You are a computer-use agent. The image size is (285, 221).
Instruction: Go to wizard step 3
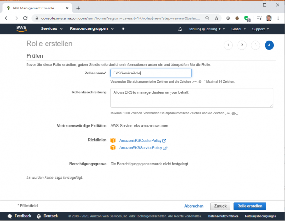(256, 45)
